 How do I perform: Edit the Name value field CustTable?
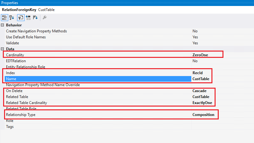click(x=201, y=79)
